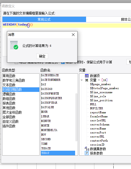Toggle the 导出/编辑结果时保留公式 checkbox

tap(16, 63)
